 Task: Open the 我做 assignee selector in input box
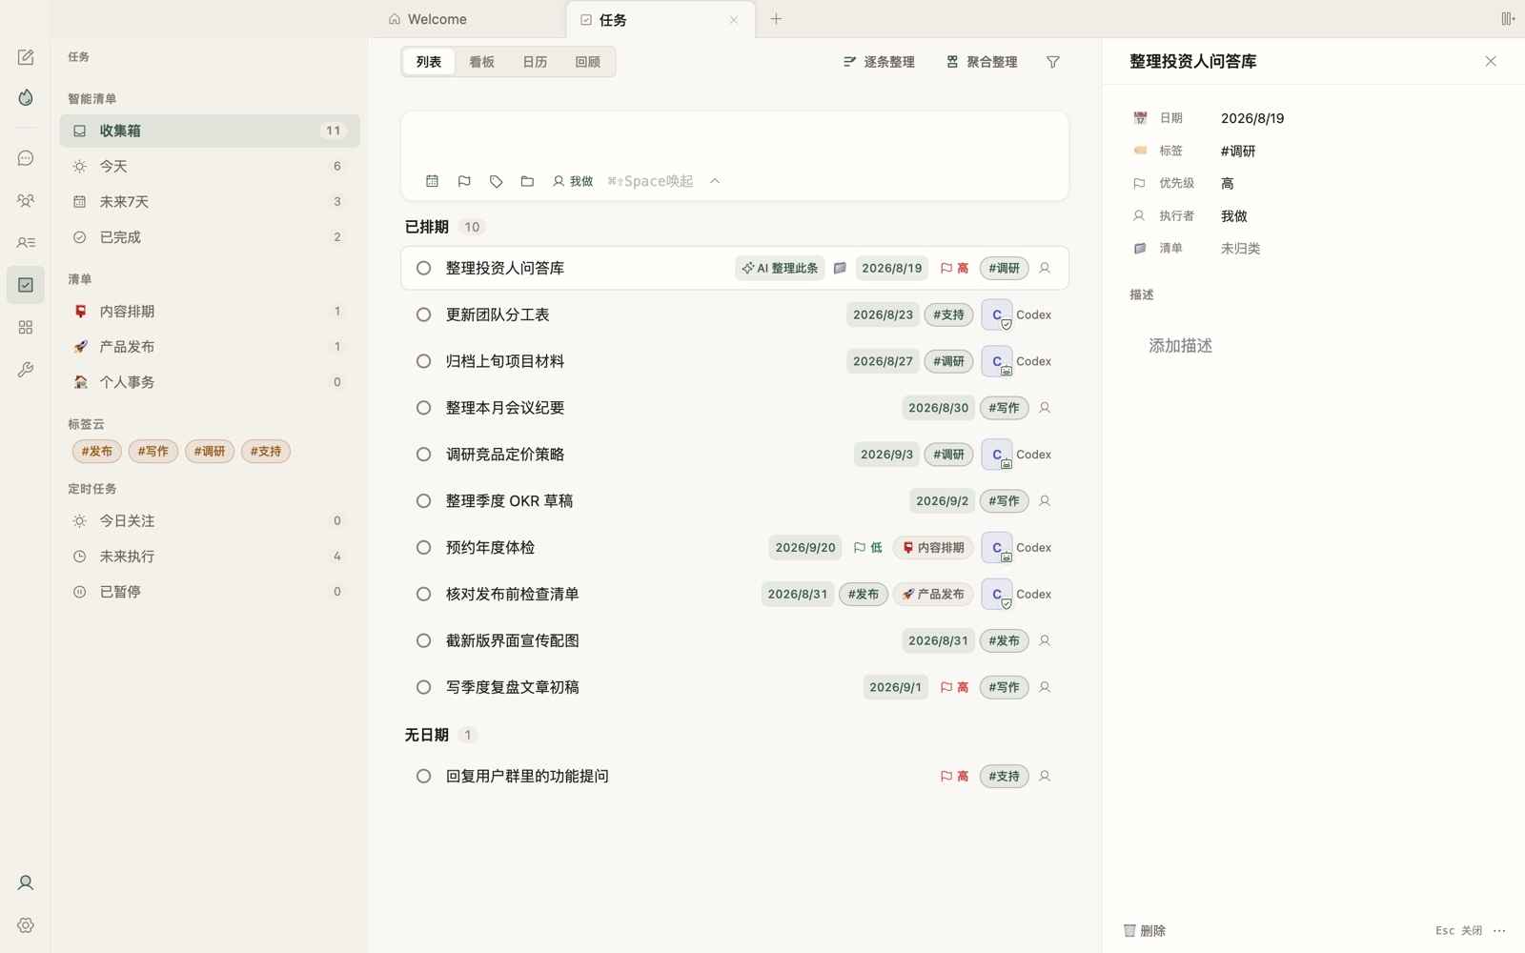click(x=573, y=181)
